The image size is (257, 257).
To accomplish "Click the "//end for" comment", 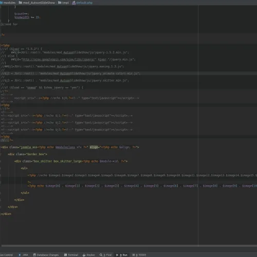I will tap(10, 24).
